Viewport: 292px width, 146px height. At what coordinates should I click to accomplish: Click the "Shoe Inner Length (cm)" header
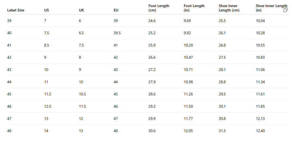pos(229,8)
